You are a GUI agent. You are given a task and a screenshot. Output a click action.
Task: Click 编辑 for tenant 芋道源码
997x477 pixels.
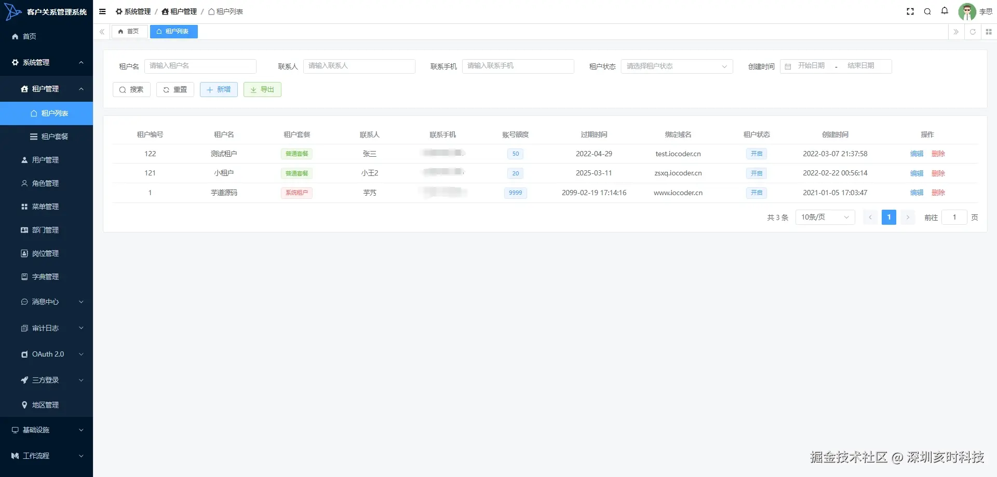917,193
